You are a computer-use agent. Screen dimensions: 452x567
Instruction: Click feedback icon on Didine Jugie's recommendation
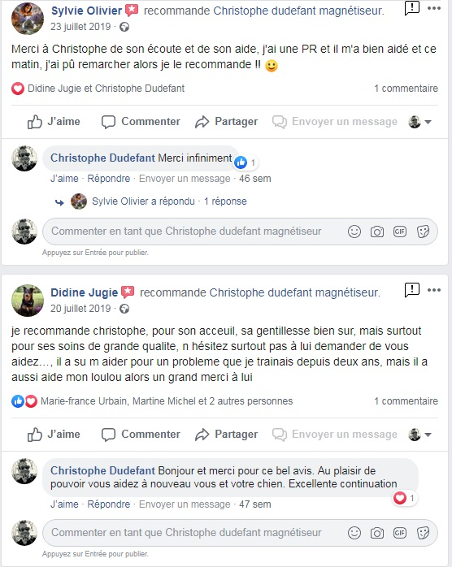(x=412, y=290)
